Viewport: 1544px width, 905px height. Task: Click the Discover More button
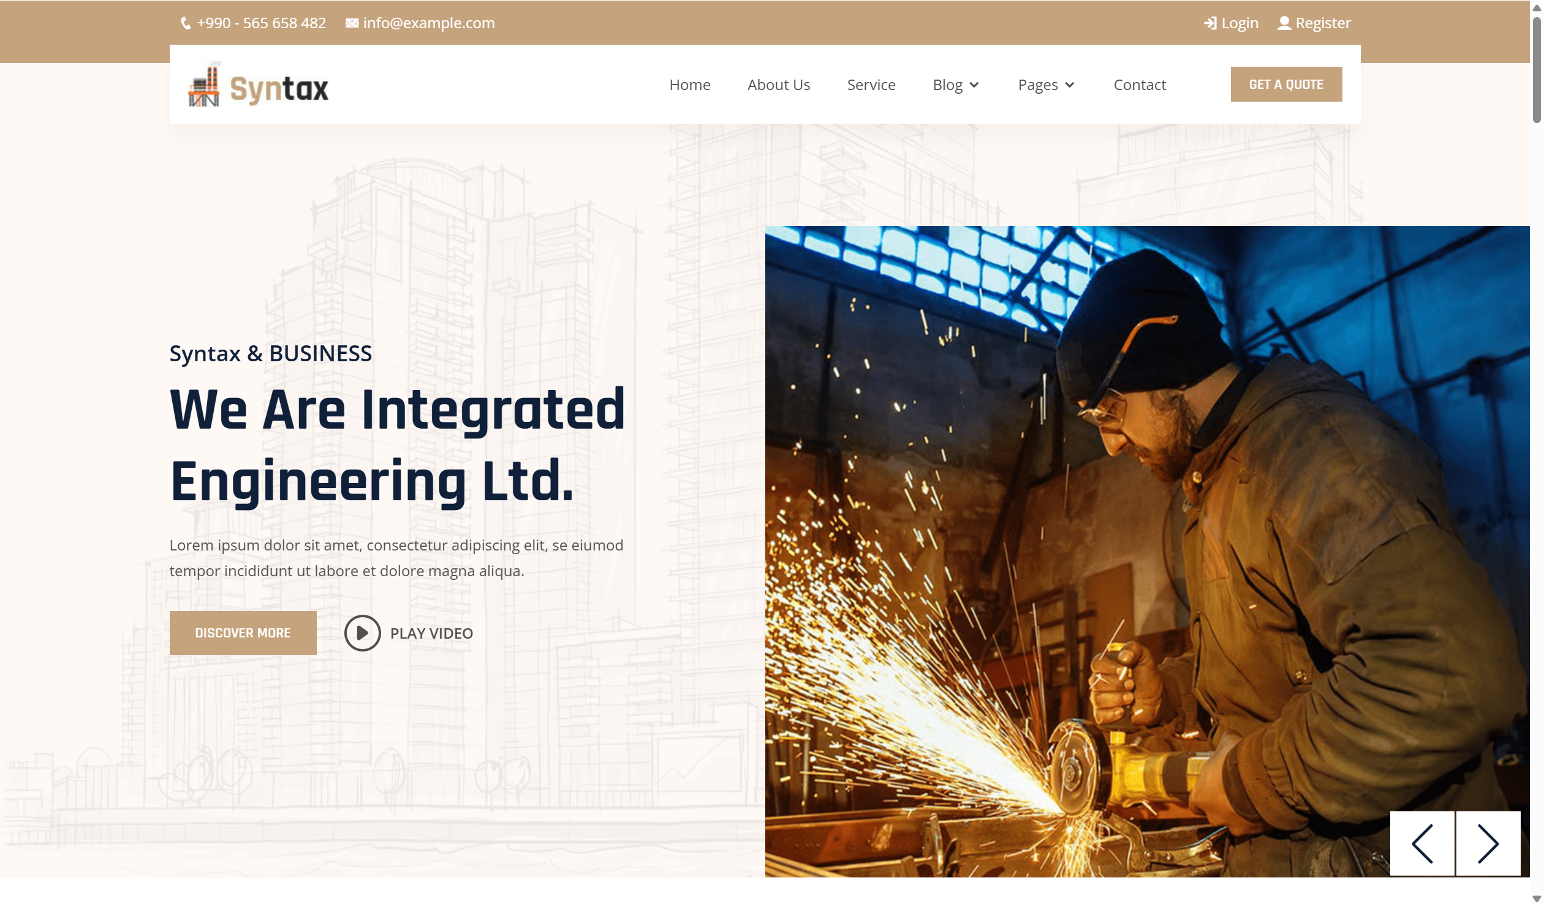[x=243, y=633]
